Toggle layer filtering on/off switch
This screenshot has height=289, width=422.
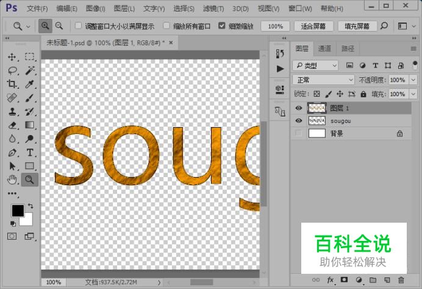[x=415, y=65]
